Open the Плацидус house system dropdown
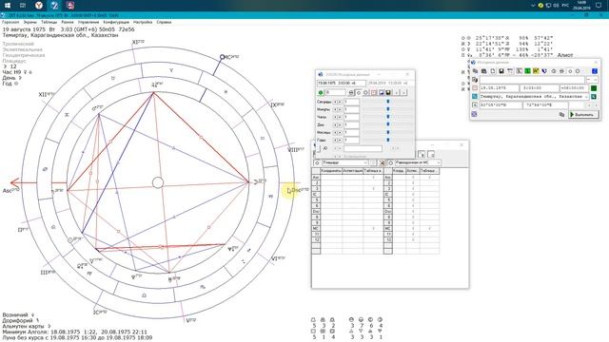Image resolution: width=609 pixels, height=342 pixels. tap(365, 162)
